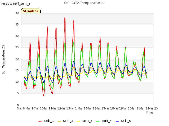Click the SoilT_4 legend label
Image resolution: width=169 pixels, height=126 pixels.
(x=107, y=121)
